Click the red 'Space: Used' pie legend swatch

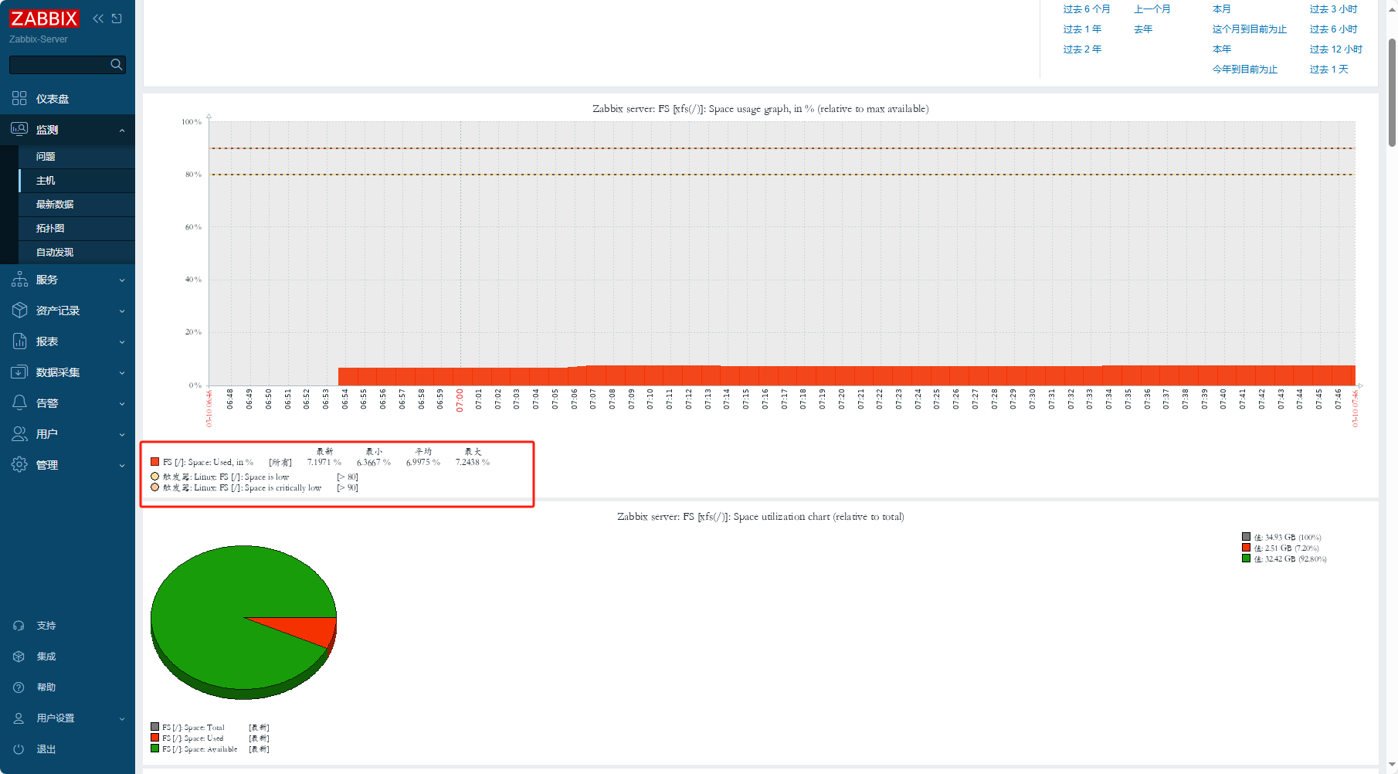pyautogui.click(x=155, y=738)
